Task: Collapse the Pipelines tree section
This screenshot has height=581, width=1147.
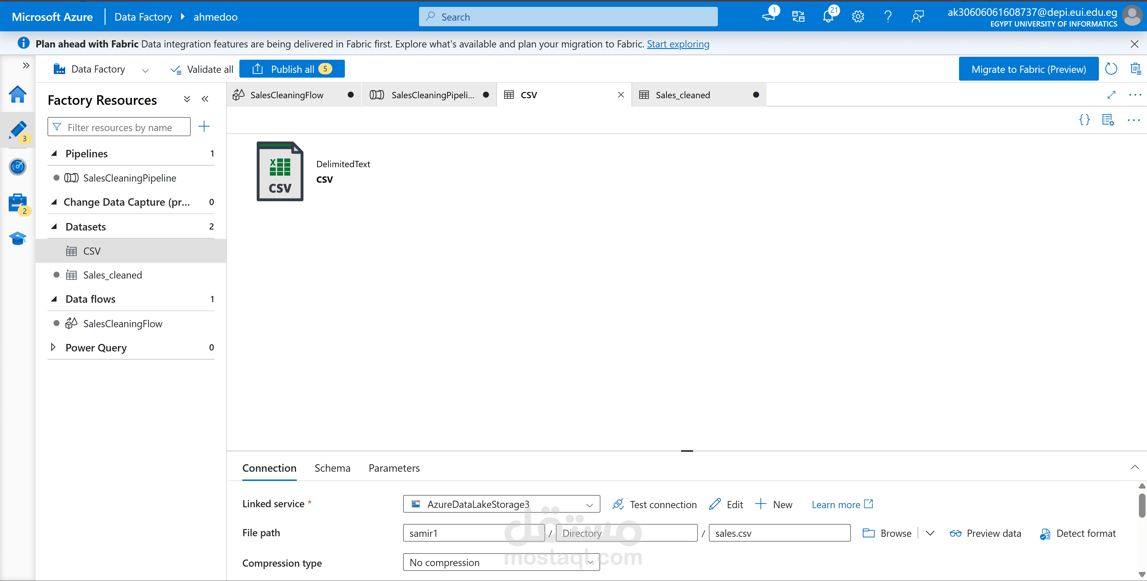Action: pos(54,153)
